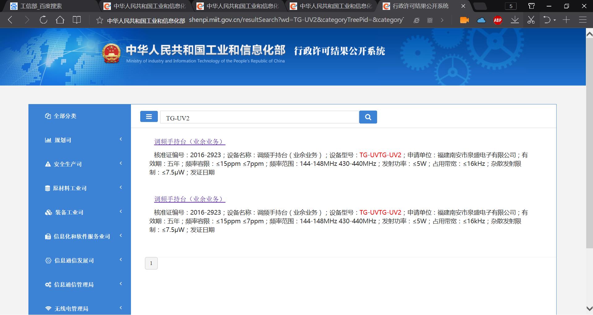Image resolution: width=593 pixels, height=315 pixels.
Task: Bookmark this page with the star icon
Action: click(x=99, y=20)
